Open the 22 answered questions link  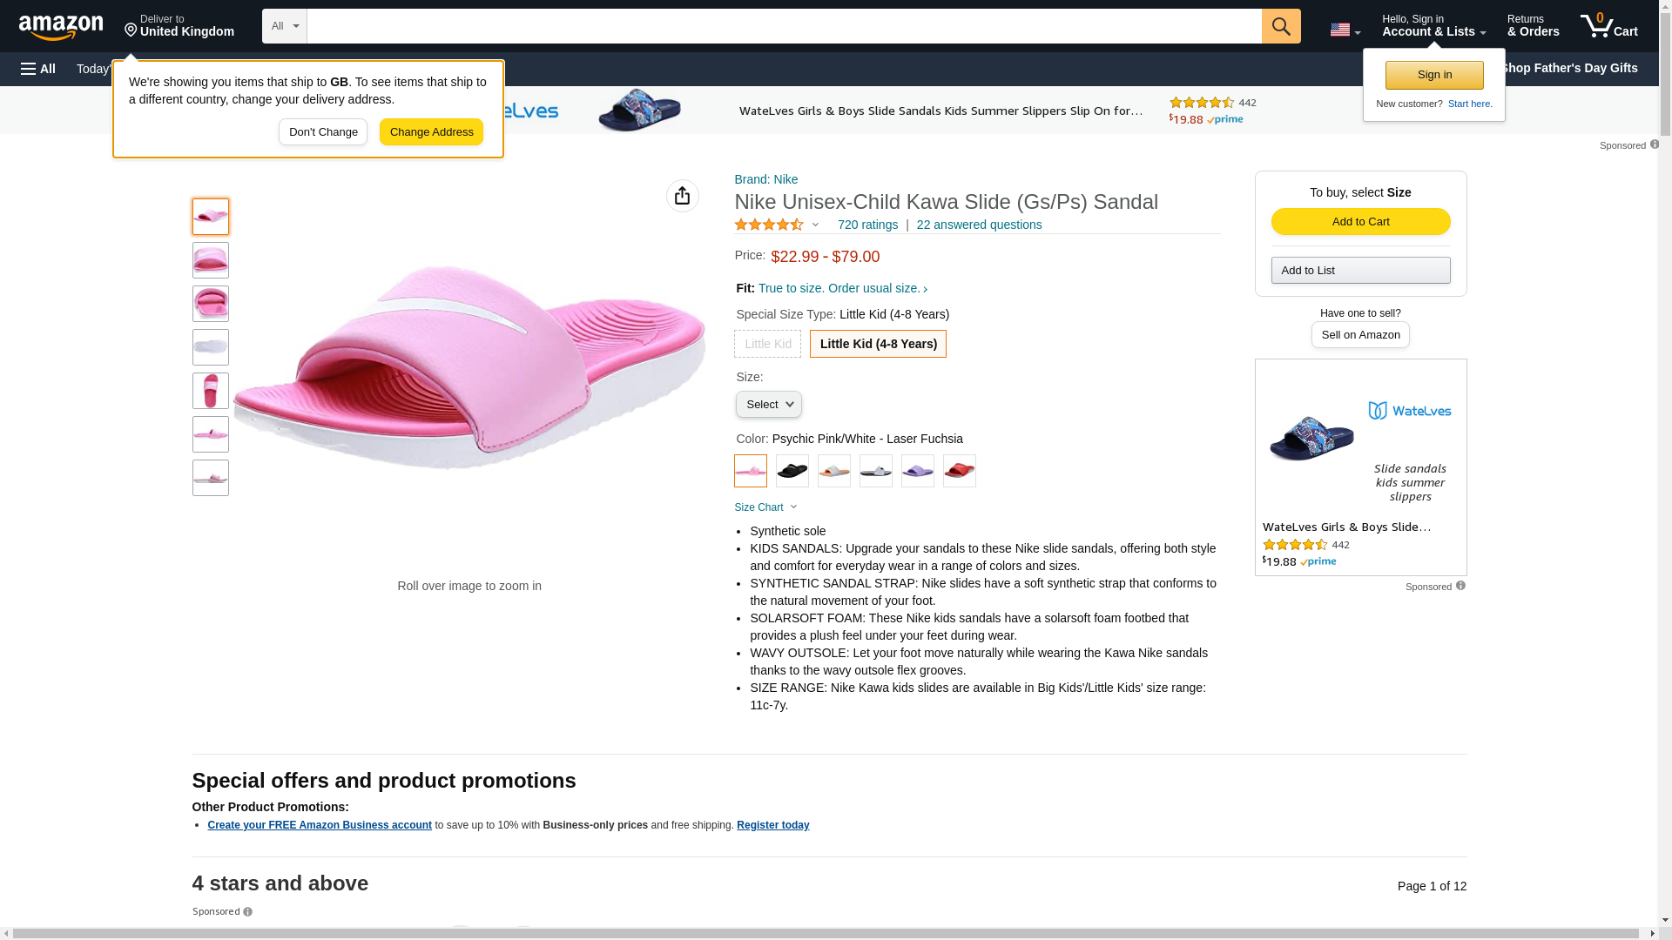pyautogui.click(x=979, y=225)
